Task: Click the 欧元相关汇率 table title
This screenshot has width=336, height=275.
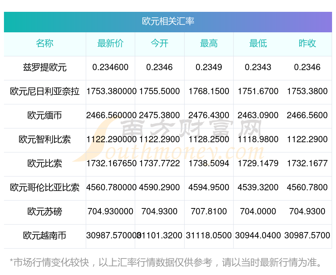Action: point(168,21)
